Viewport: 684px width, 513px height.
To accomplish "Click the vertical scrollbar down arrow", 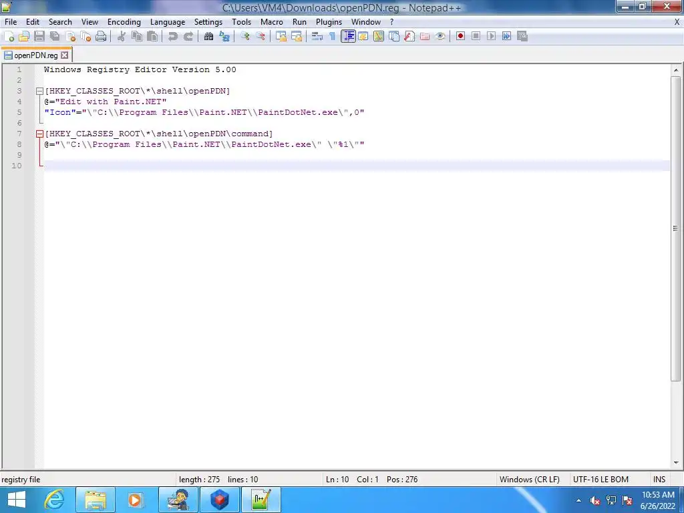I will [x=676, y=463].
